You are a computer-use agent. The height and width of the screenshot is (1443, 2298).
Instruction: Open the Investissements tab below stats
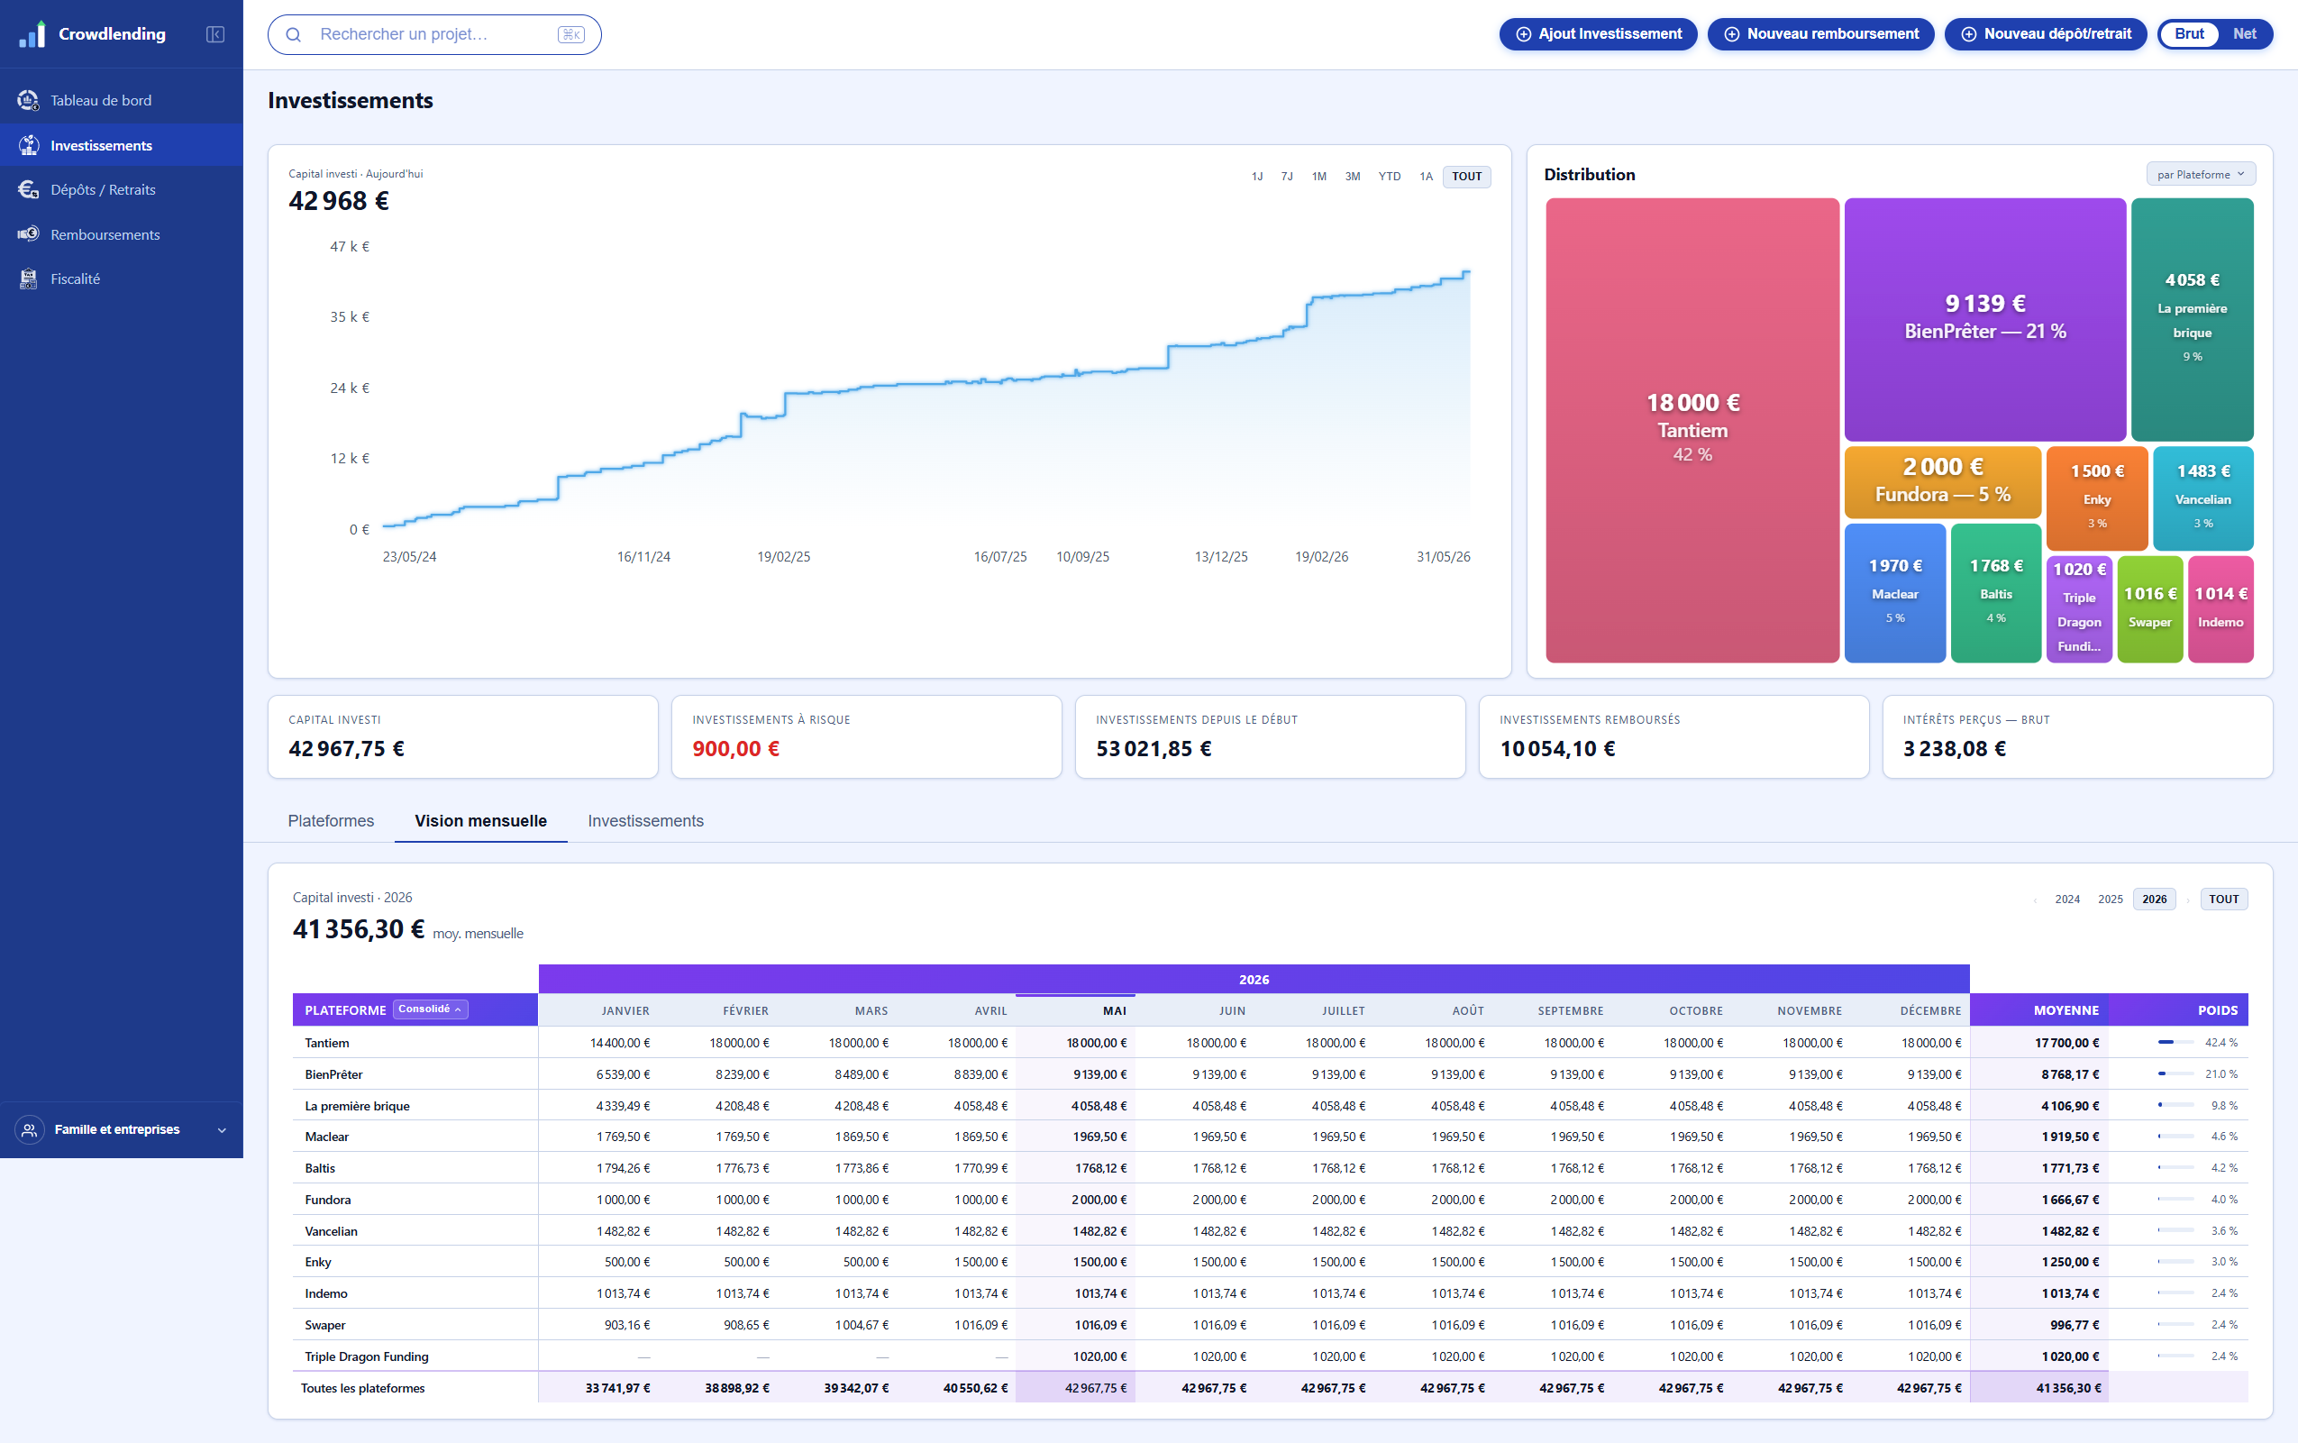[645, 821]
